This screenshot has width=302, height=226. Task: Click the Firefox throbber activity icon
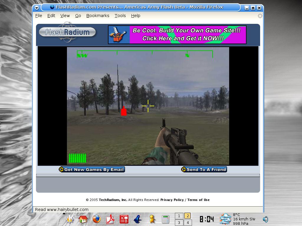(260, 16)
